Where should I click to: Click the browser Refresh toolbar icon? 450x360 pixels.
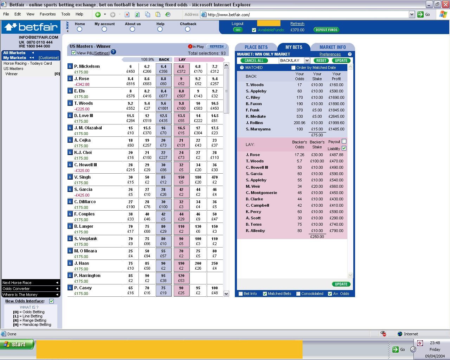[x=137, y=14]
